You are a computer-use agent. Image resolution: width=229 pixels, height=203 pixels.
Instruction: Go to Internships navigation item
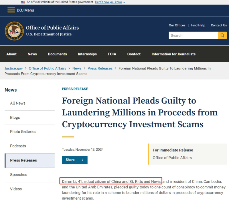click(87, 54)
